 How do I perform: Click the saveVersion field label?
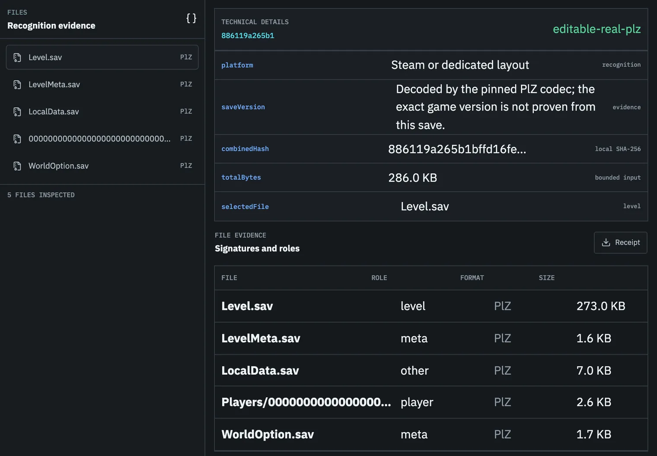pyautogui.click(x=243, y=107)
